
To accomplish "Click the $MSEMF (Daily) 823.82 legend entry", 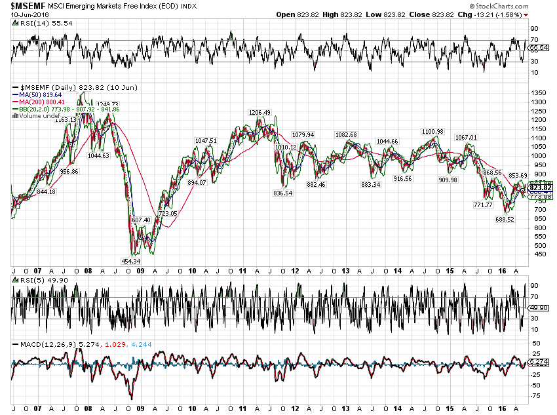I will coord(79,87).
